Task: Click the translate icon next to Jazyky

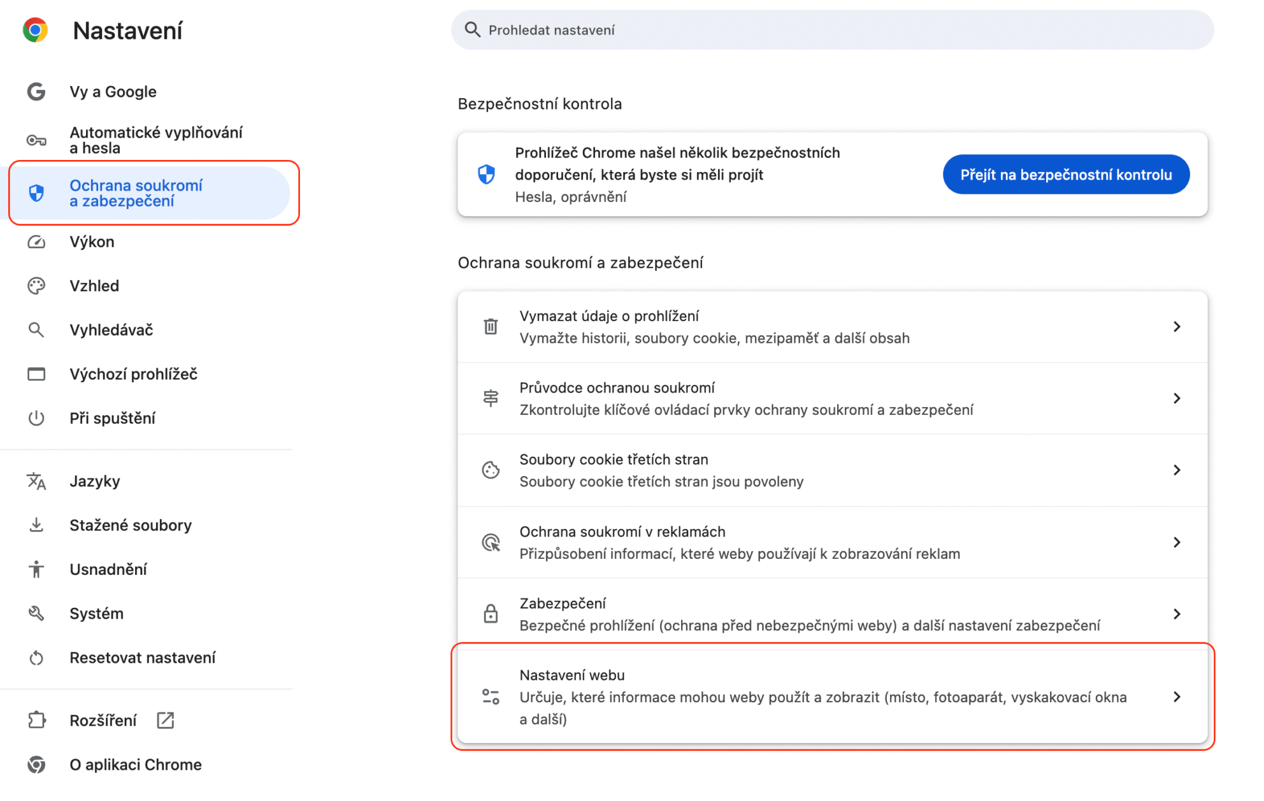Action: (36, 481)
